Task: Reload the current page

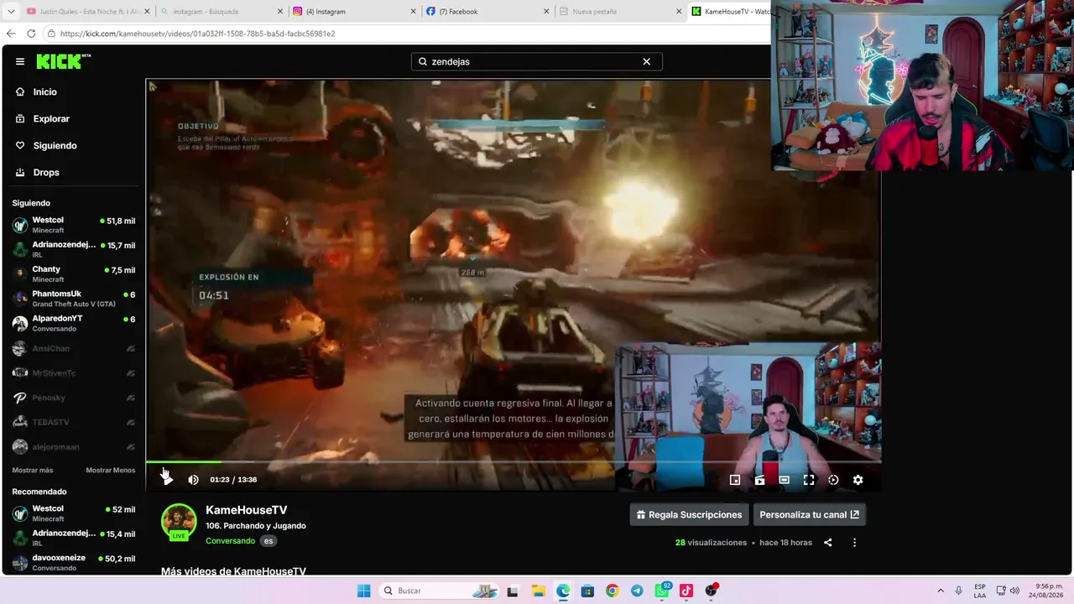Action: 31,34
